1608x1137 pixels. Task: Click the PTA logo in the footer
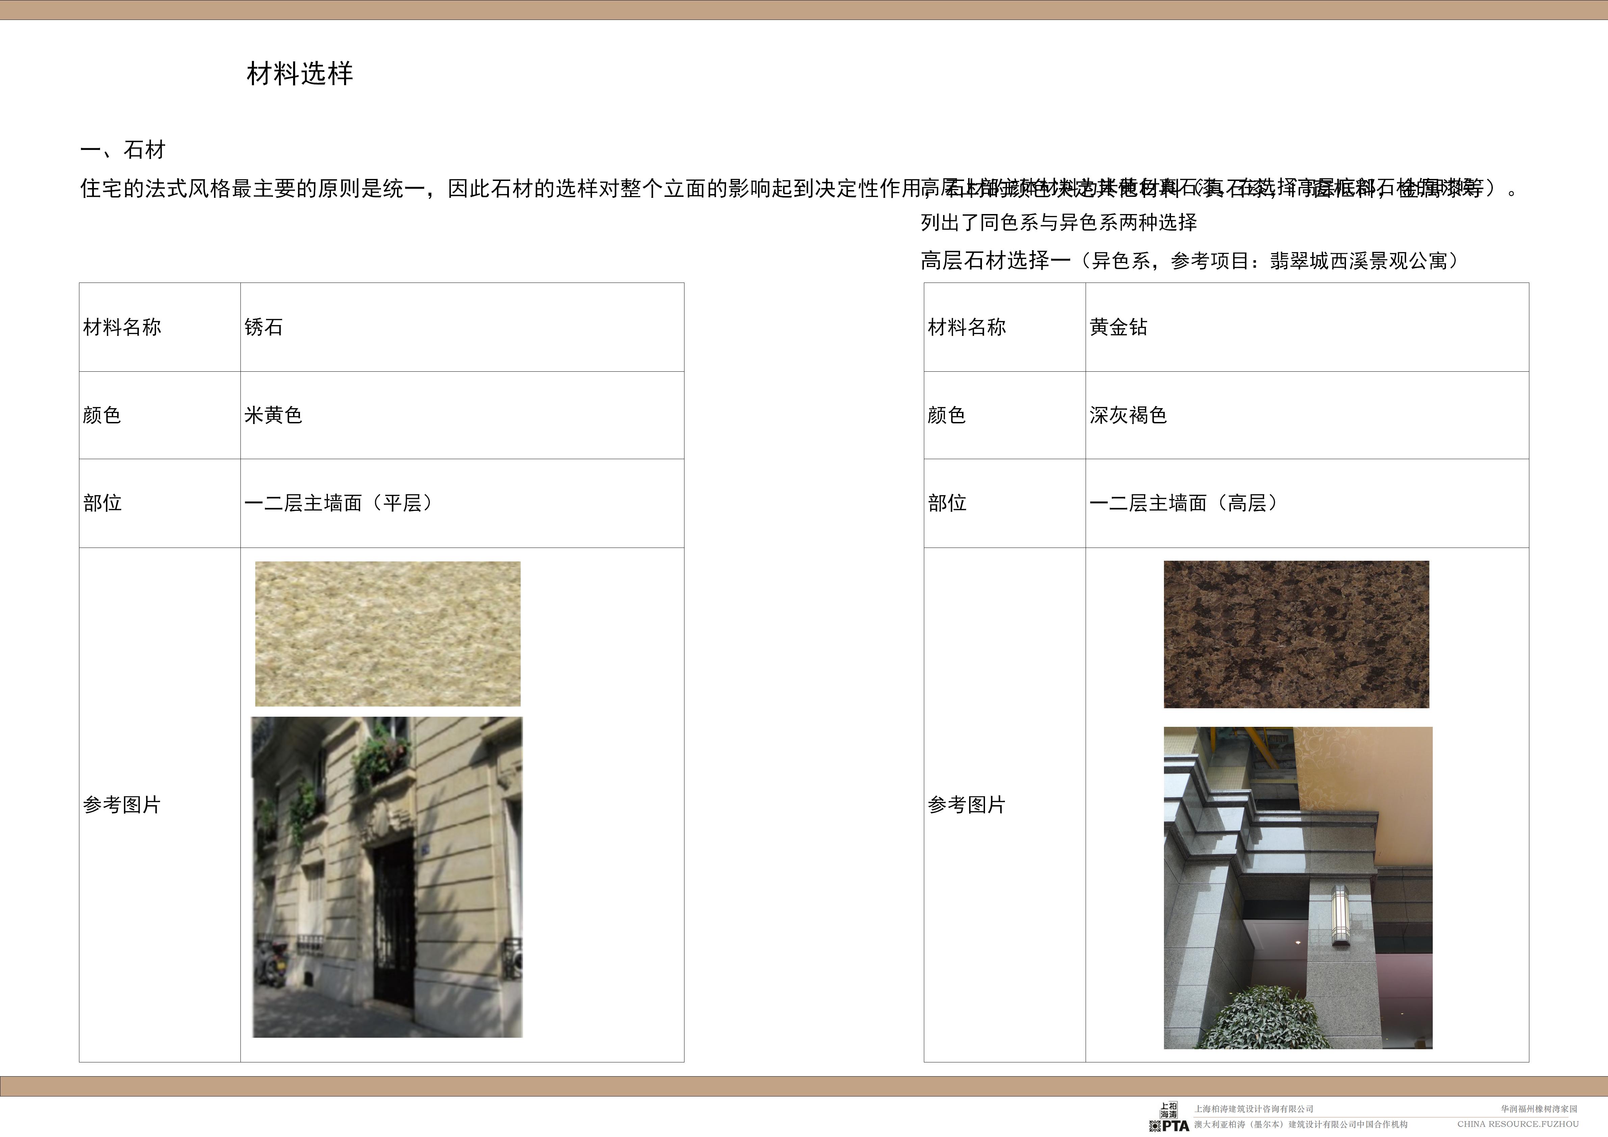pyautogui.click(x=1176, y=1127)
